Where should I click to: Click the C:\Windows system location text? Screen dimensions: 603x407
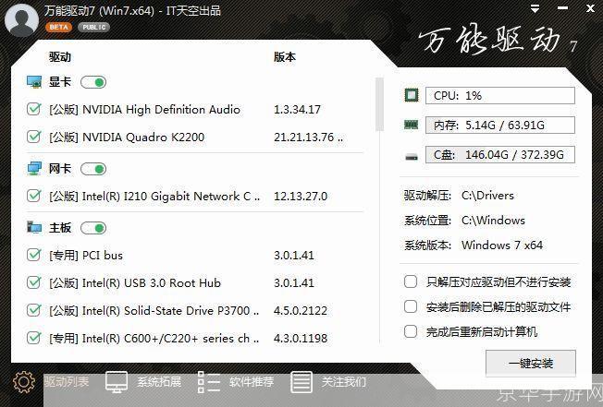pyautogui.click(x=493, y=221)
